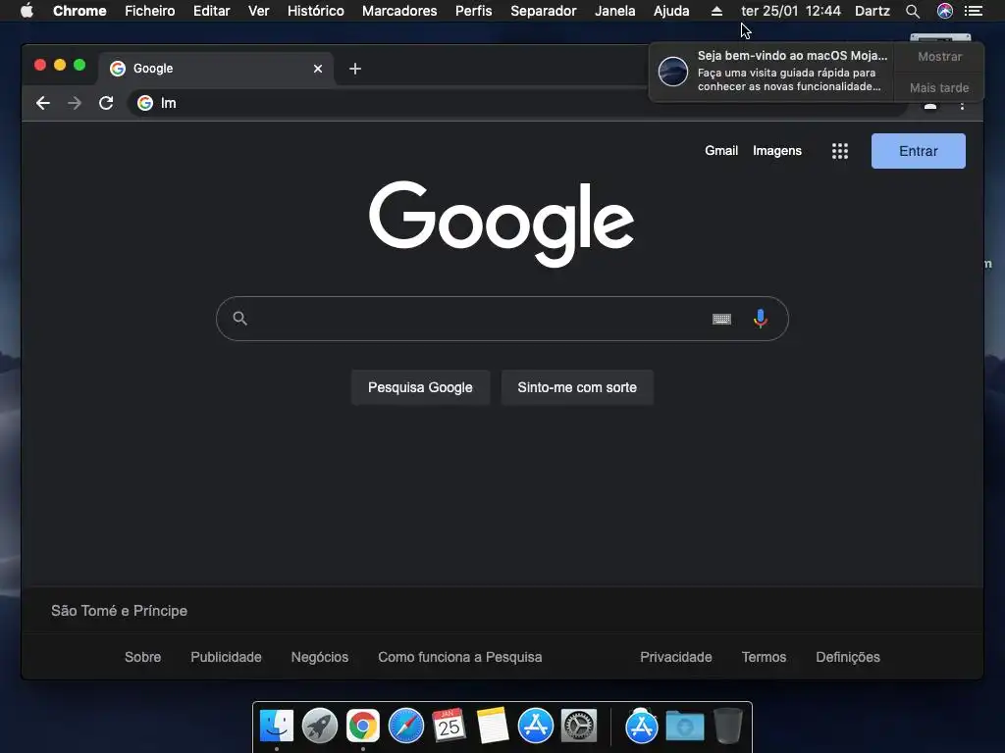Screen dimensions: 1005x753
Task: Click the eject icon in menu bar
Action: coord(716,11)
